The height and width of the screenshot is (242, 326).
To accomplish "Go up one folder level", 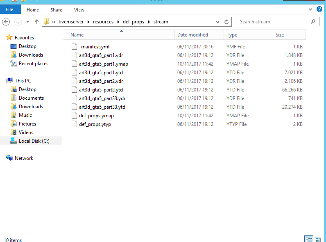I will [x=37, y=22].
